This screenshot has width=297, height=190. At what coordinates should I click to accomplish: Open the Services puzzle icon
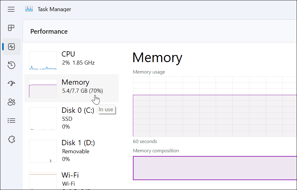coord(11,139)
